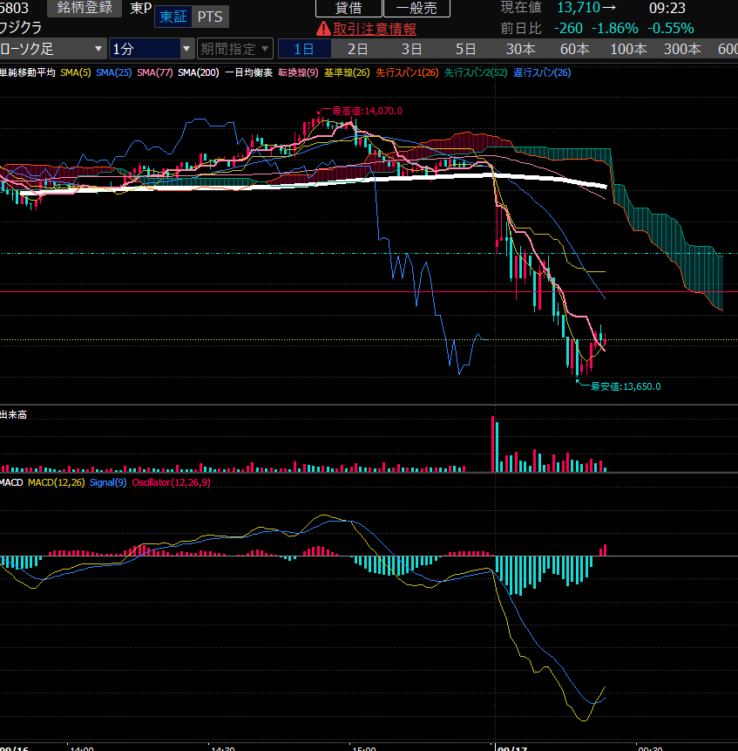Screen dimensions: 738x751
Task: Switch to the PTS market toggle
Action: click(209, 17)
